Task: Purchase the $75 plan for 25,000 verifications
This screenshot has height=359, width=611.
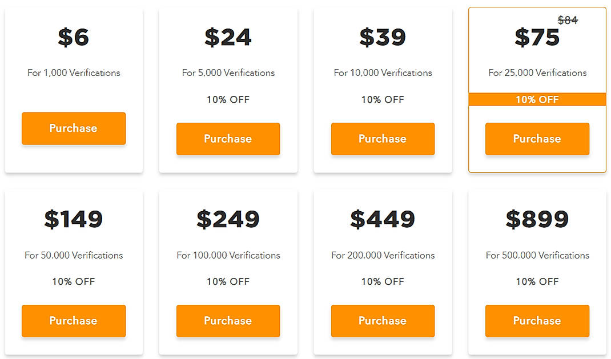Action: click(x=537, y=139)
